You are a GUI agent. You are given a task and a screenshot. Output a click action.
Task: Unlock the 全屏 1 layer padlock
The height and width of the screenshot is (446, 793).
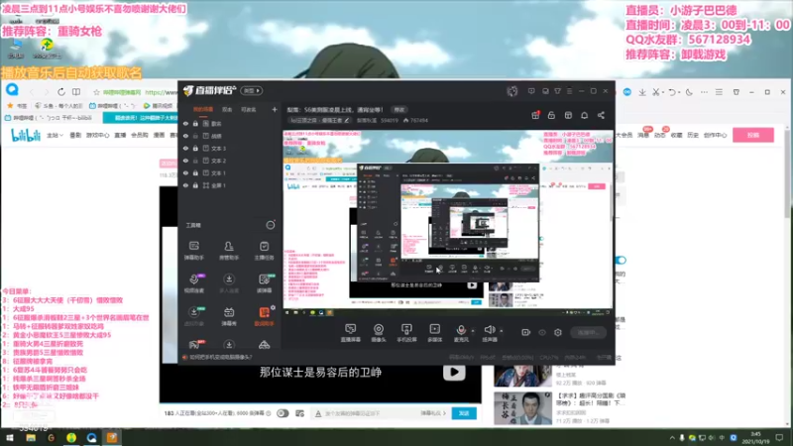click(x=195, y=185)
